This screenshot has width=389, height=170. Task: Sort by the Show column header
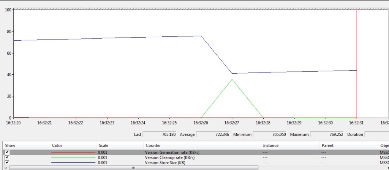10,145
